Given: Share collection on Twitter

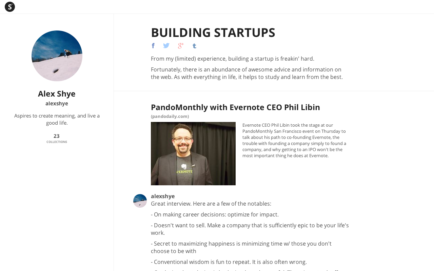Looking at the screenshot, I should [166, 46].
